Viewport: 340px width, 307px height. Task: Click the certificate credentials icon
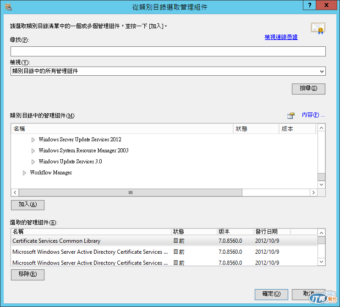tap(318, 28)
